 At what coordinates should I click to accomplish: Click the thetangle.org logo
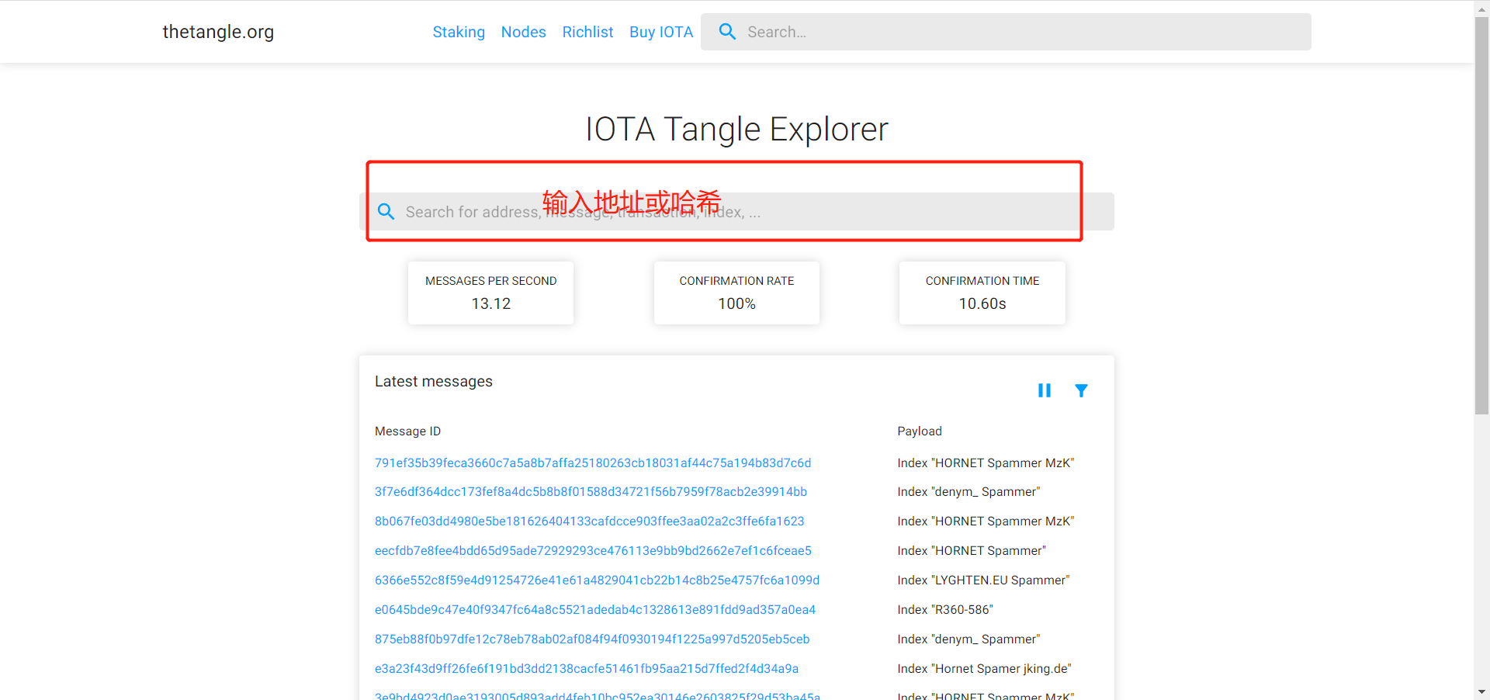coord(218,32)
